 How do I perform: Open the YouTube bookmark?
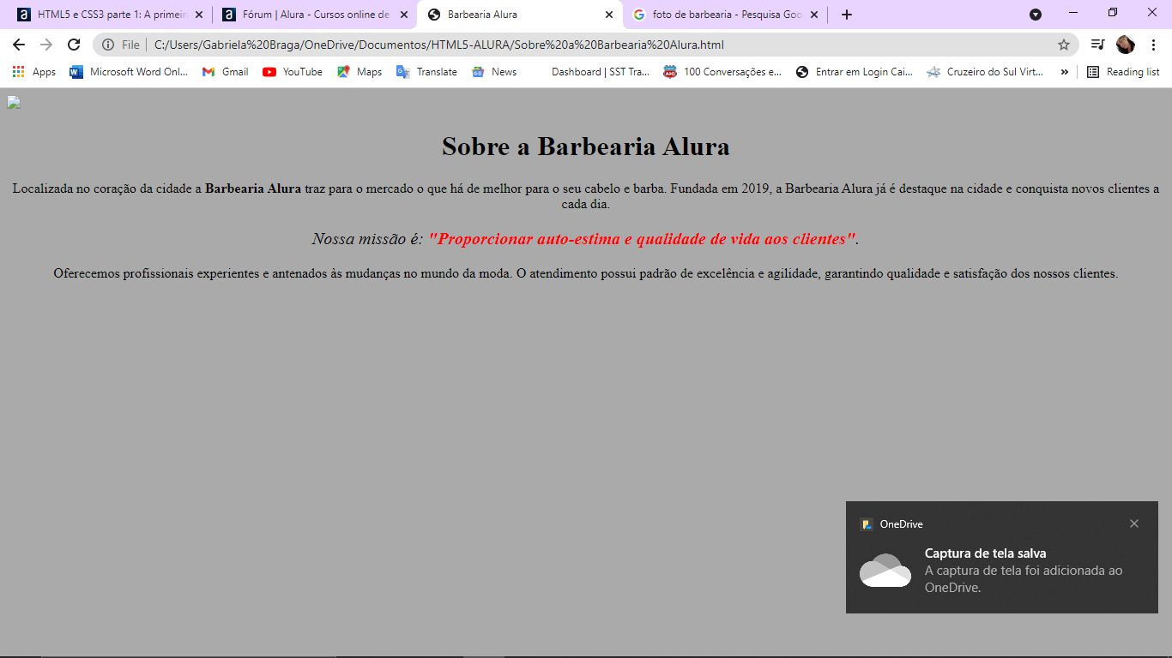(x=293, y=72)
